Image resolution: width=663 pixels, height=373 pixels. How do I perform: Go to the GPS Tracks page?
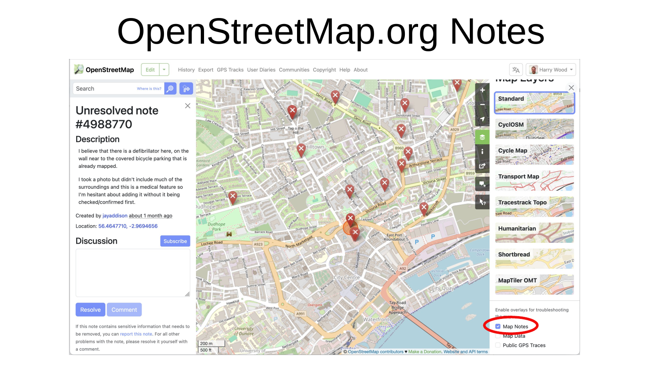click(230, 70)
